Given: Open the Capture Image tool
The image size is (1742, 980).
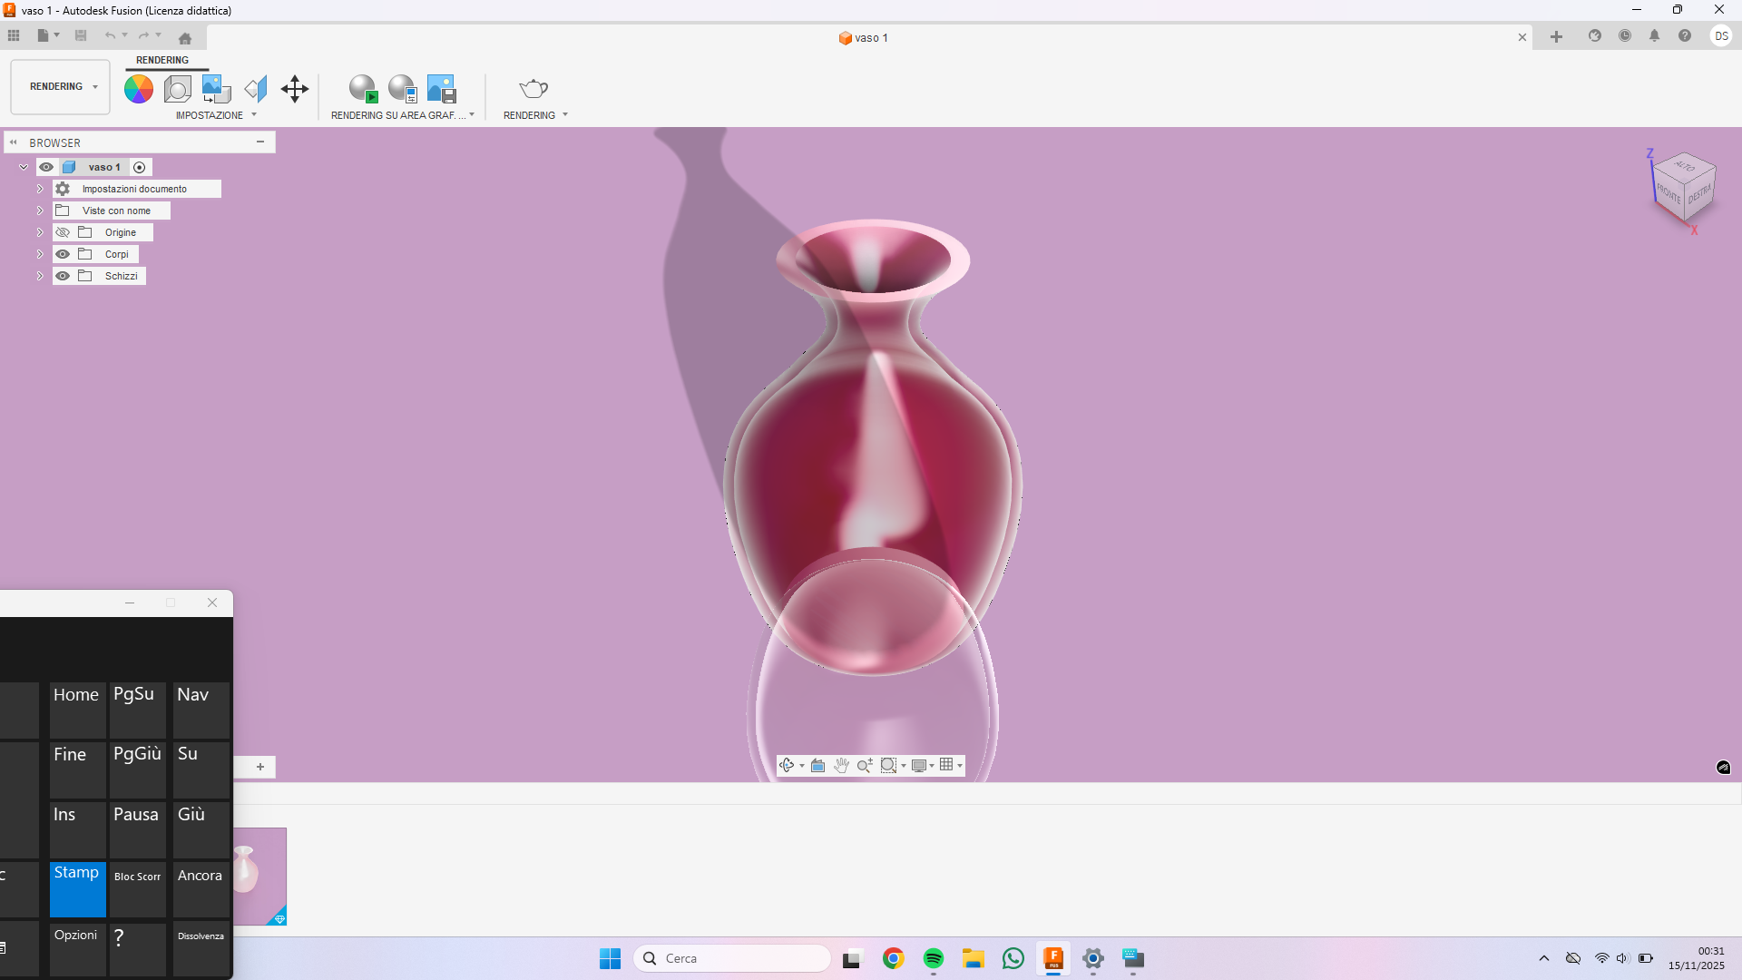Looking at the screenshot, I should [x=441, y=88].
